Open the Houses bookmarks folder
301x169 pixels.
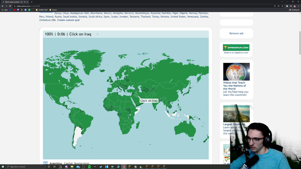(x=53, y=10)
